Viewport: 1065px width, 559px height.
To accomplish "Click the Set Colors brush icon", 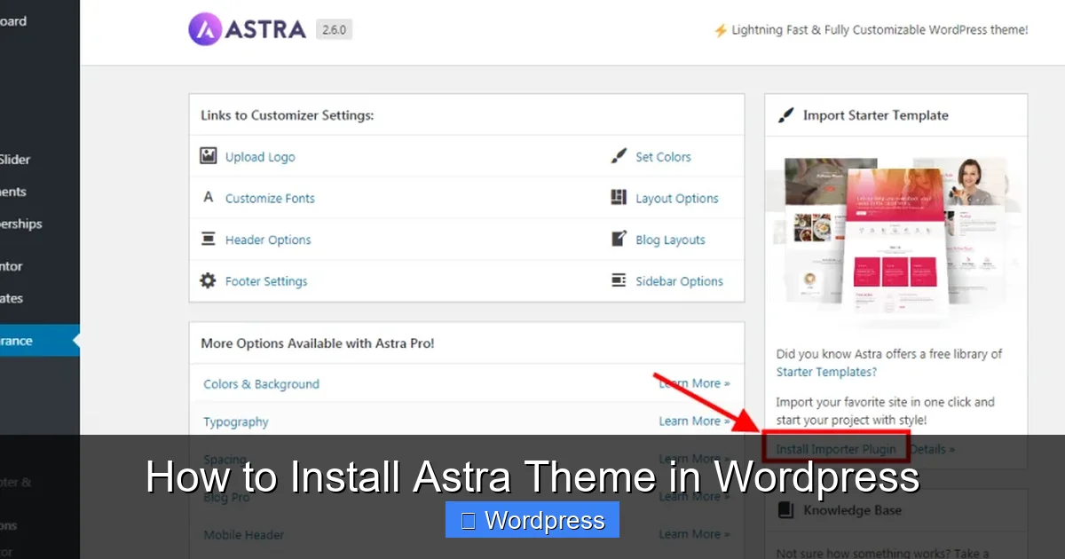I will coord(619,156).
